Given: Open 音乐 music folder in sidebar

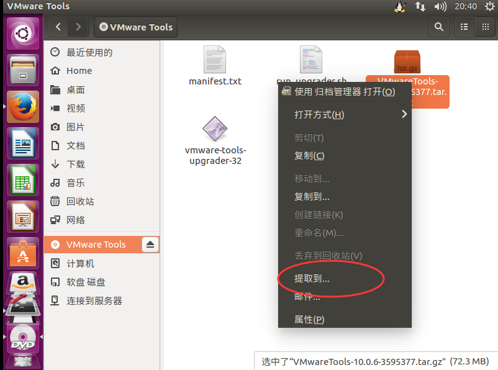Looking at the screenshot, I should 102,183.
